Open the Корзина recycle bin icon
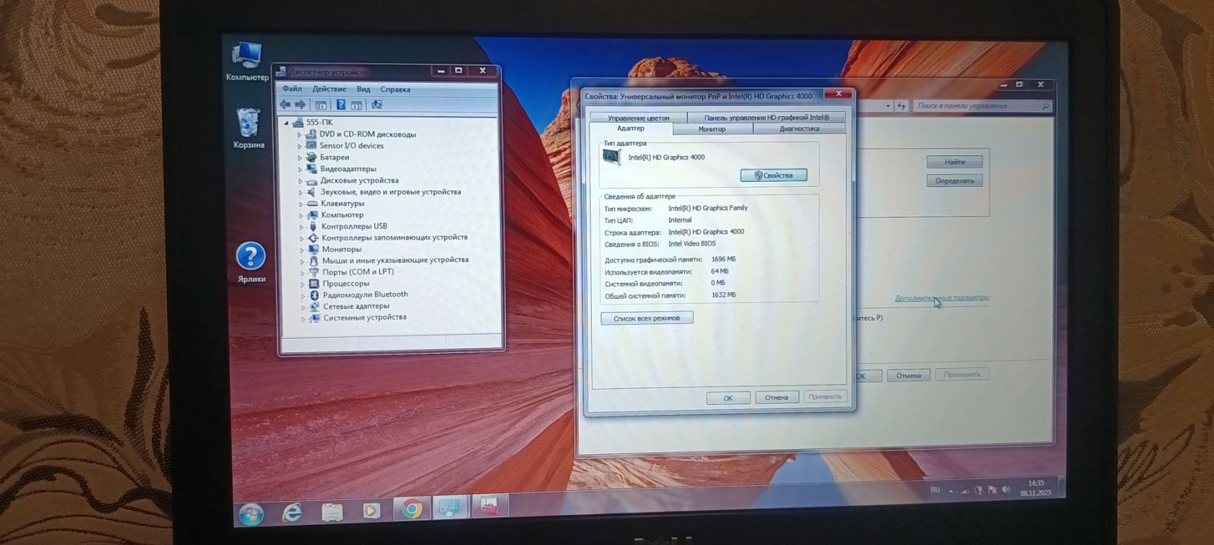Viewport: 1214px width, 545px height. 249,128
